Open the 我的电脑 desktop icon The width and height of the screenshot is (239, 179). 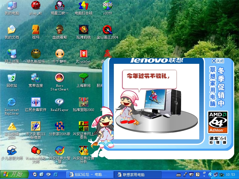pos(12,8)
